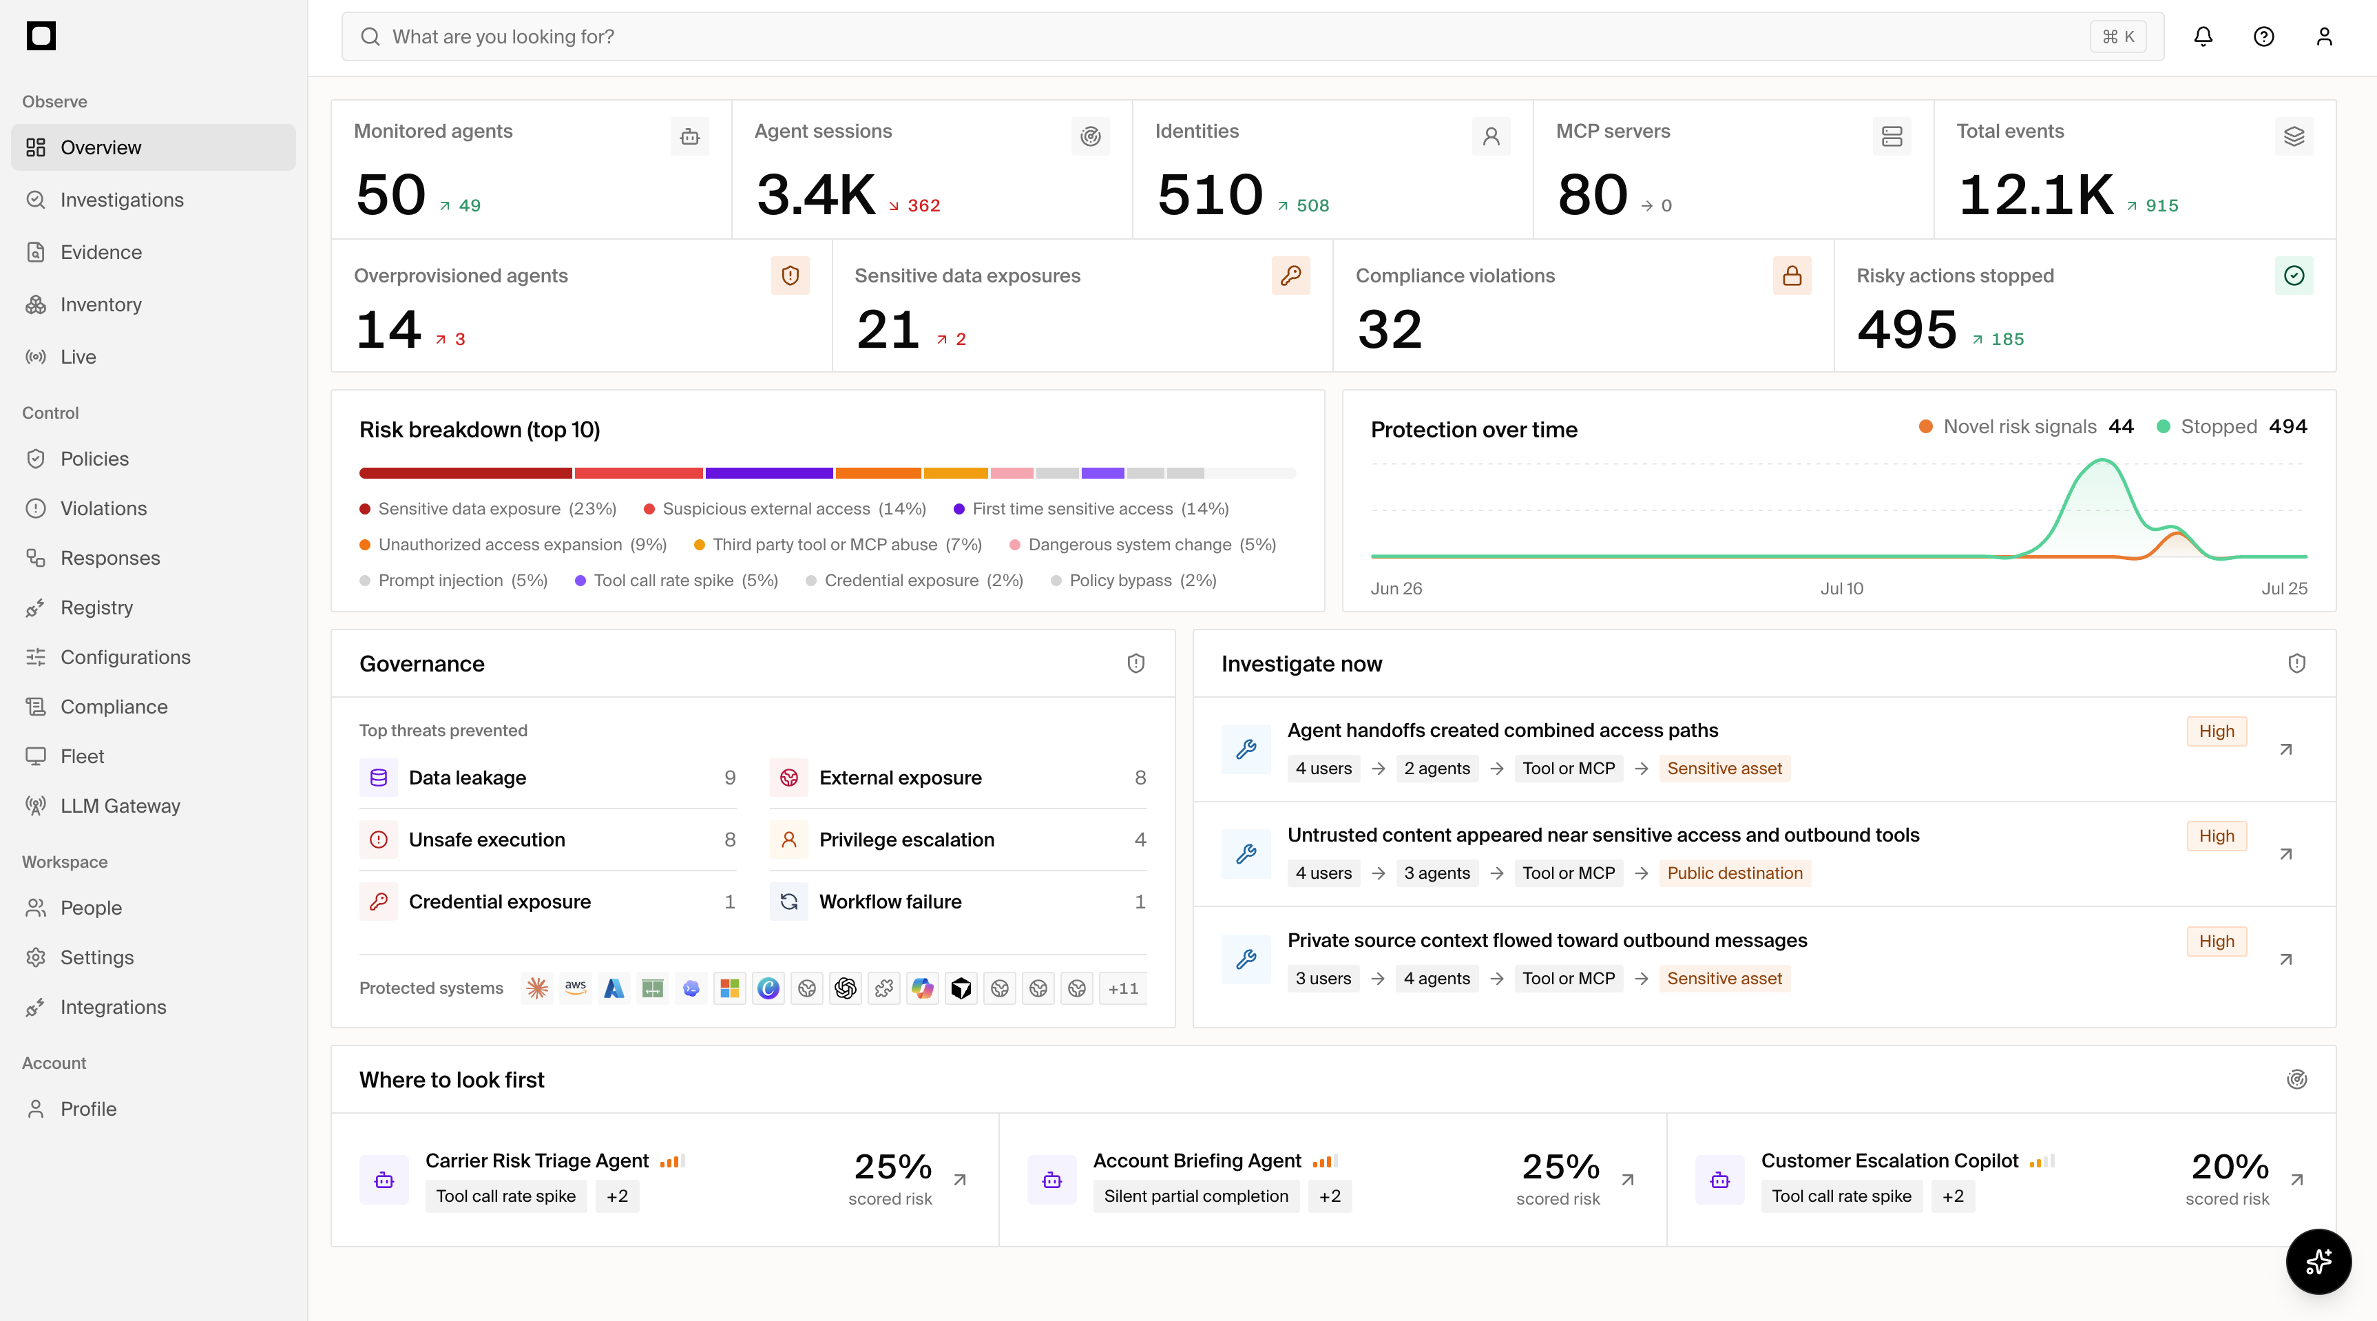Click the Total events layers icon
This screenshot has width=2377, height=1321.
(2294, 136)
